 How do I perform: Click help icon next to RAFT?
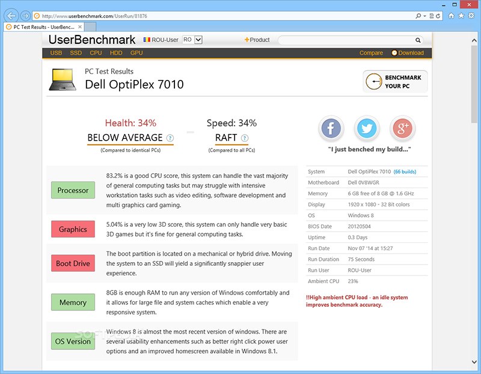point(245,138)
